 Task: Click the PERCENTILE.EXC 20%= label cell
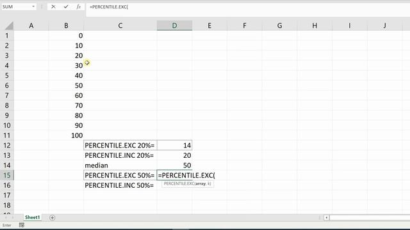click(120, 145)
